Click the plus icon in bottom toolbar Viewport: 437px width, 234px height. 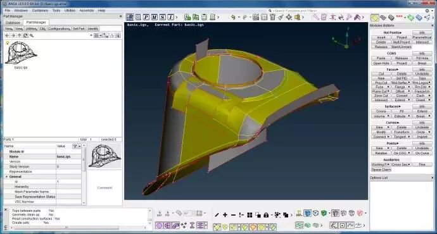click(225, 215)
